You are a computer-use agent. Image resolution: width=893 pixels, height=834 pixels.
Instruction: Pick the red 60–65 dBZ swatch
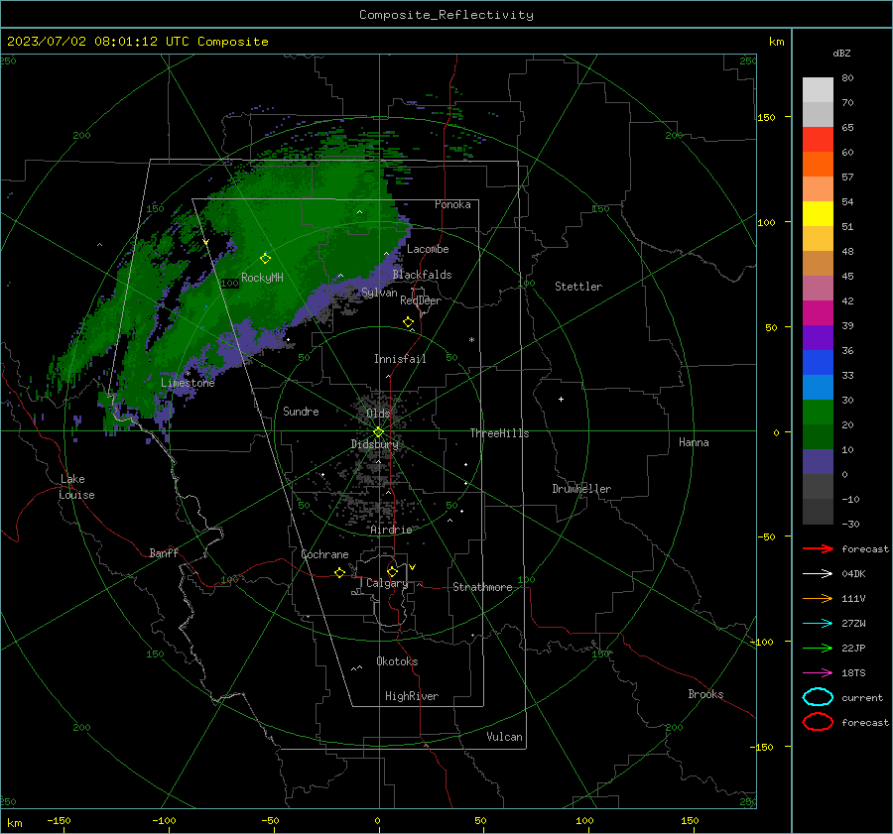(x=818, y=140)
